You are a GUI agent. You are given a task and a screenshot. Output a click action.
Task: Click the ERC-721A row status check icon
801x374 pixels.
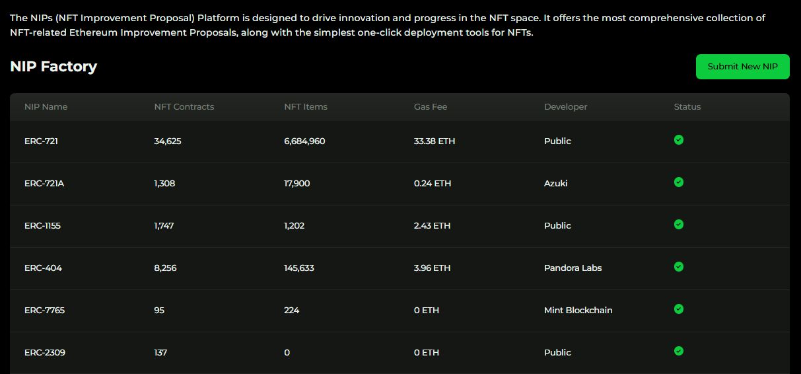pos(679,182)
